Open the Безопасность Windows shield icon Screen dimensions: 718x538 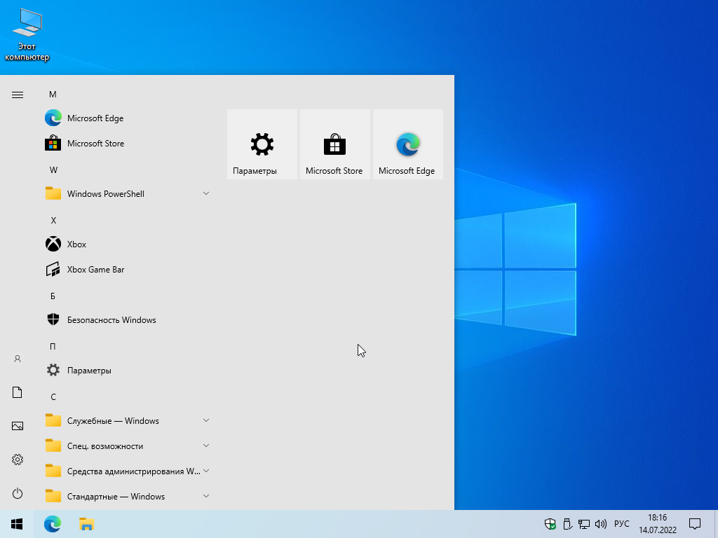53,319
